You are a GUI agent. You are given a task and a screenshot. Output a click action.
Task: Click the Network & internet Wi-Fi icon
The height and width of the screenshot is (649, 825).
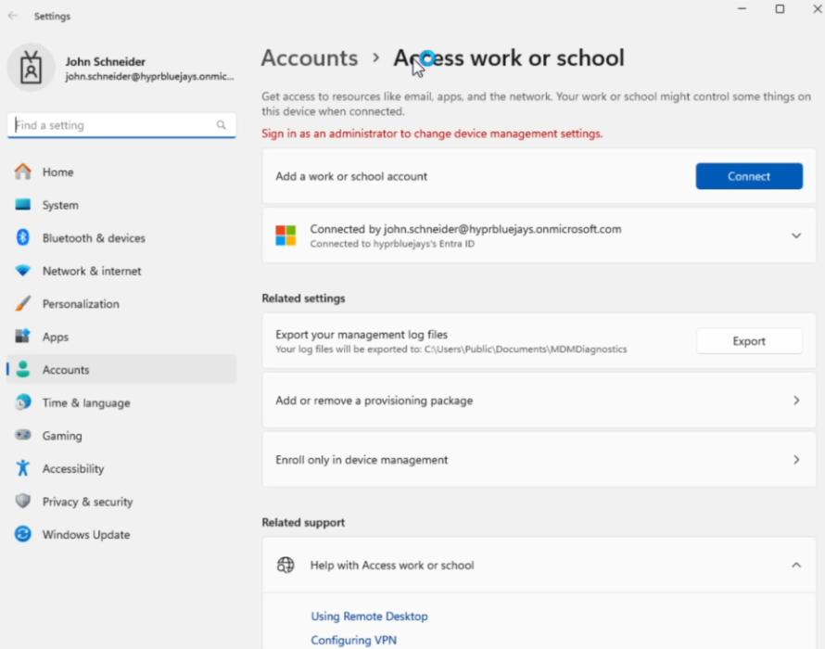(23, 271)
